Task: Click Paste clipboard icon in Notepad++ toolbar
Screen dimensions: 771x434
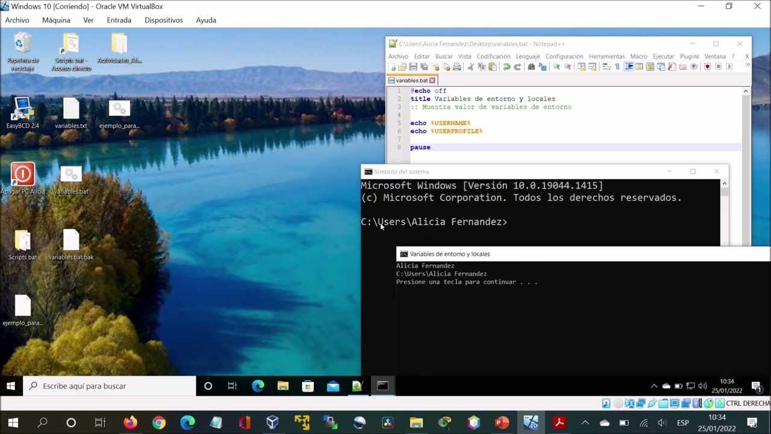Action: coord(492,66)
